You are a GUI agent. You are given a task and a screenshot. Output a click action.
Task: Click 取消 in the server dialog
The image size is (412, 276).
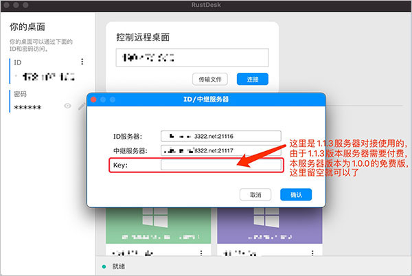point(255,194)
